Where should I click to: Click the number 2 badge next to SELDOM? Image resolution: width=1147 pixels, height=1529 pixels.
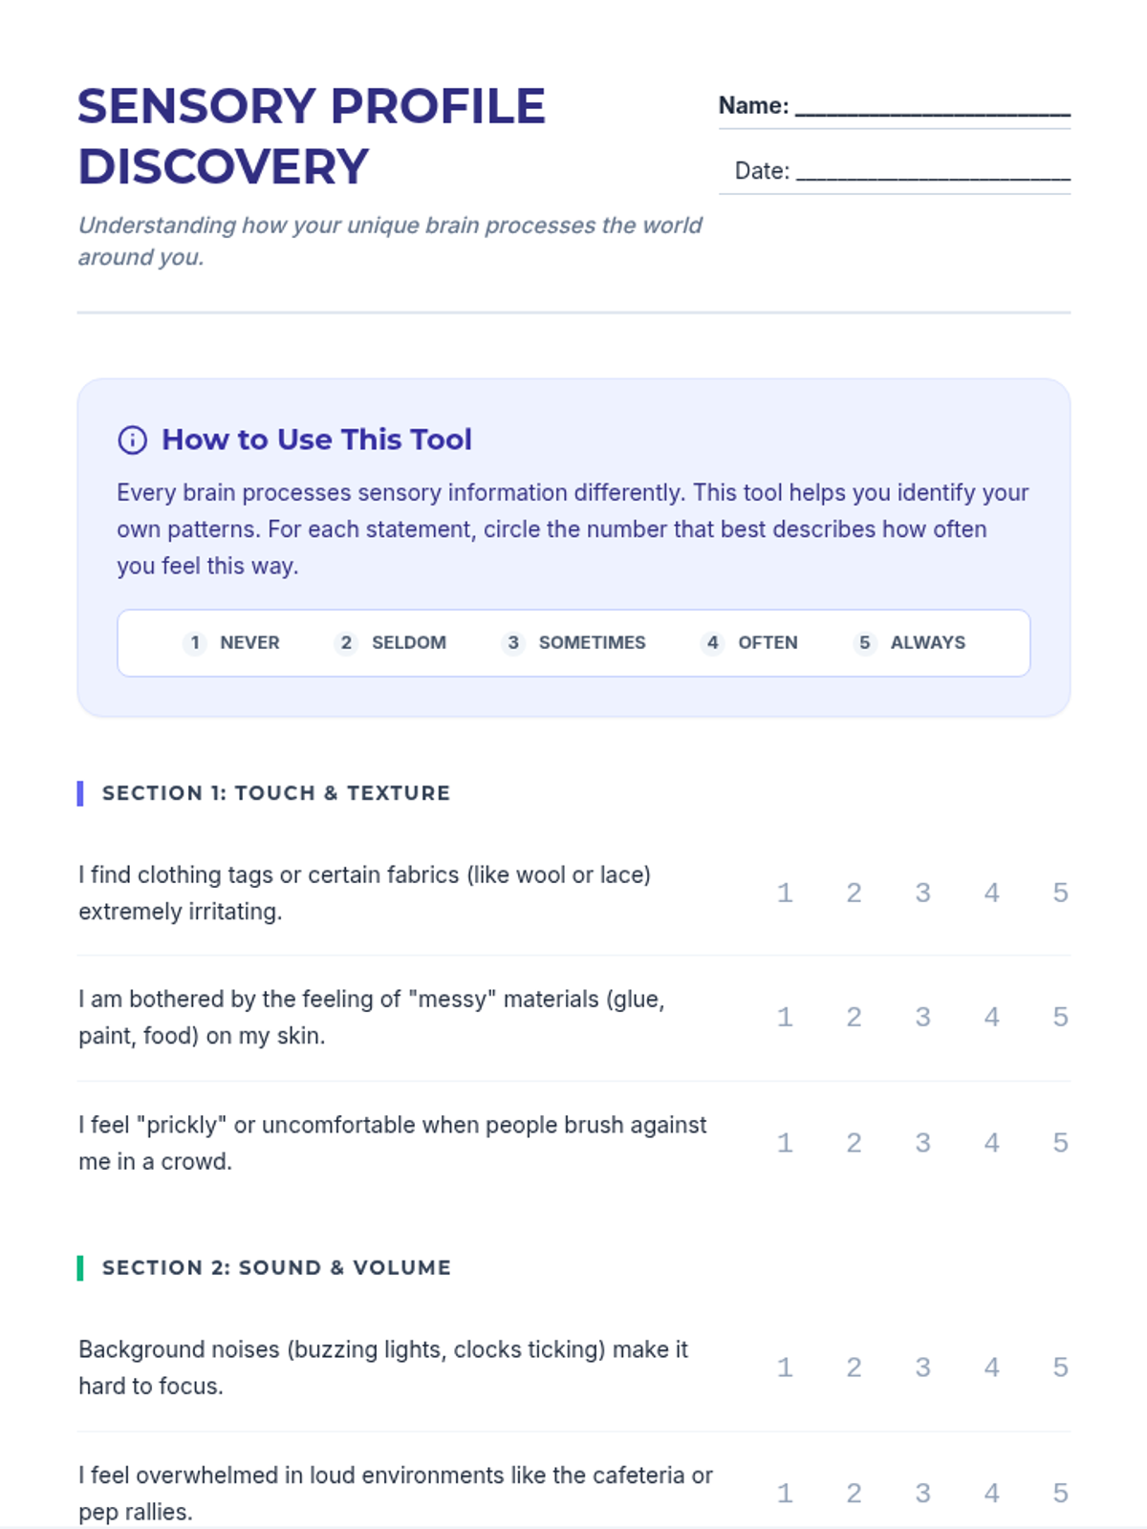click(346, 643)
